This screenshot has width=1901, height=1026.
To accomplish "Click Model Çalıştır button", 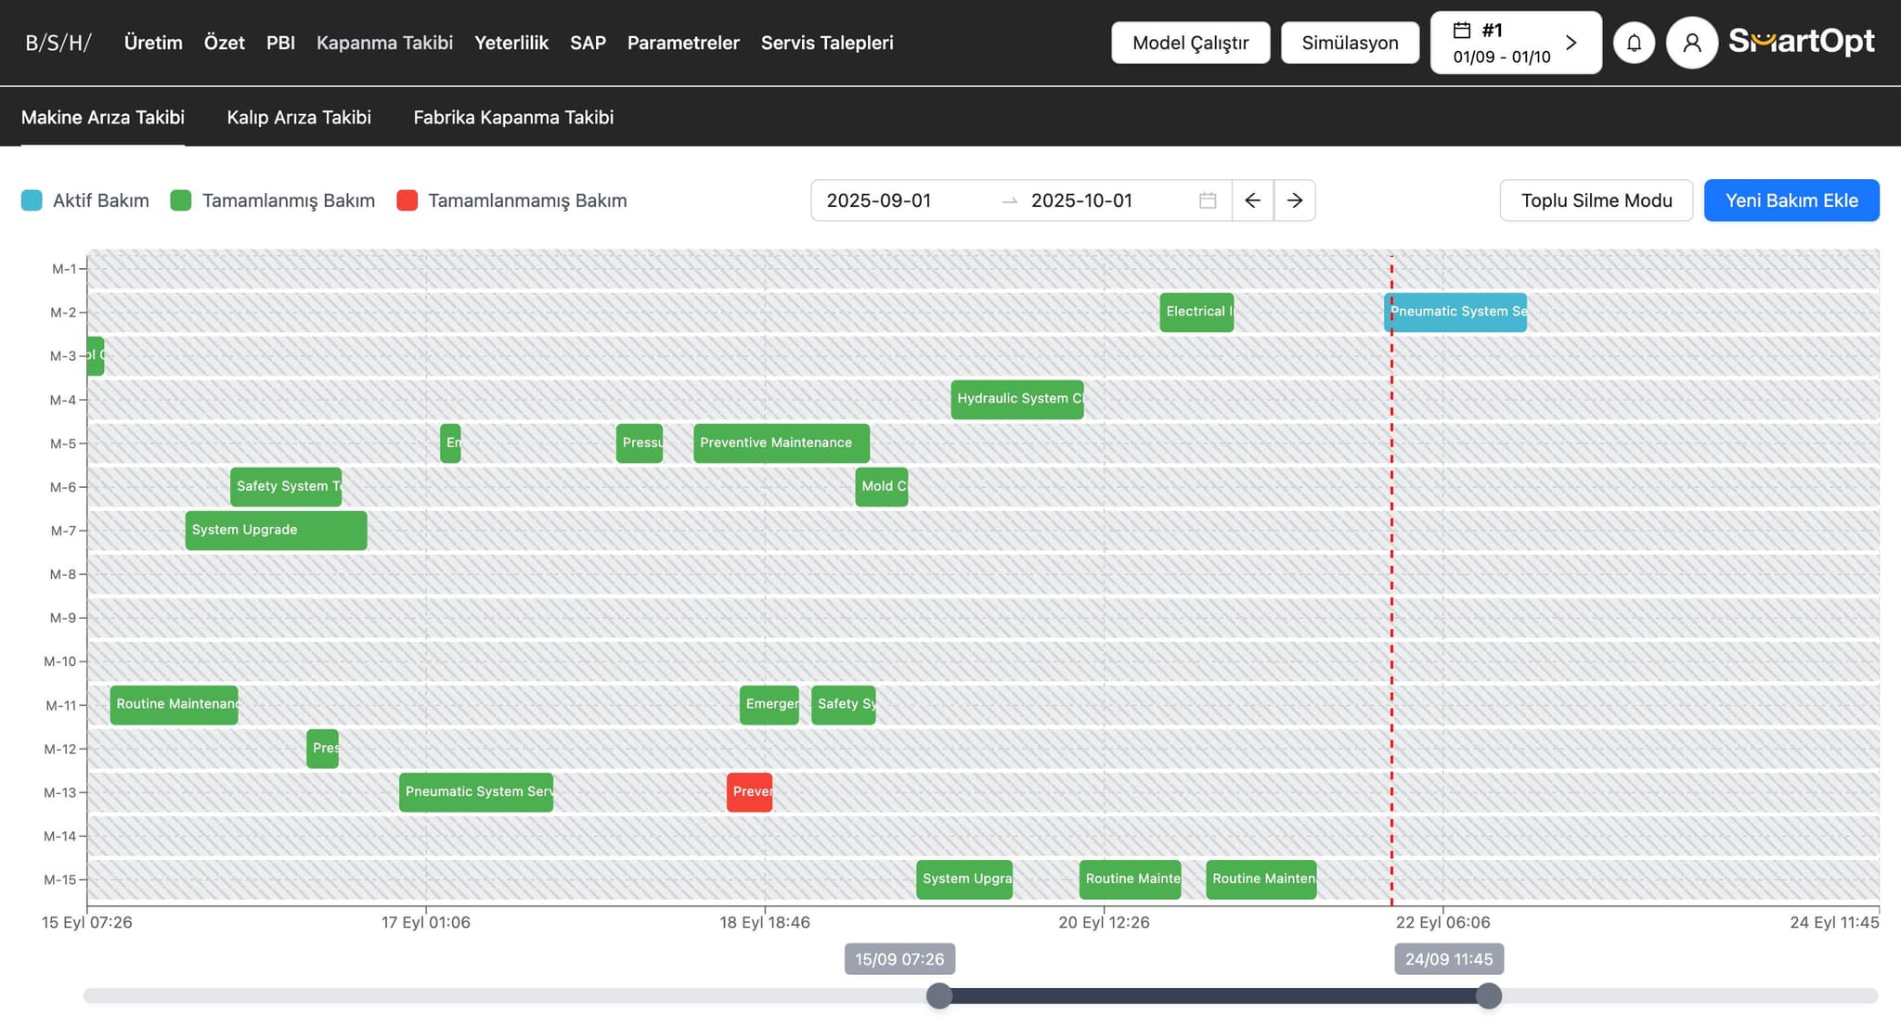I will 1190,43.
